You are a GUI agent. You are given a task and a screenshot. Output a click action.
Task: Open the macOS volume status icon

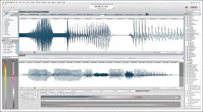pyautogui.click(x=192, y=2)
